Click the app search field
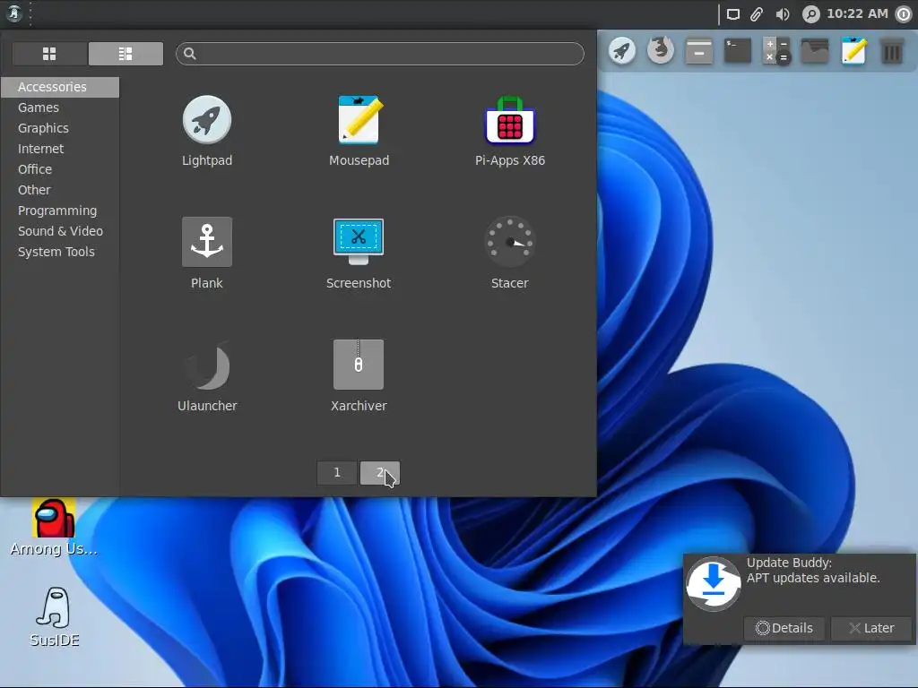 coord(380,54)
